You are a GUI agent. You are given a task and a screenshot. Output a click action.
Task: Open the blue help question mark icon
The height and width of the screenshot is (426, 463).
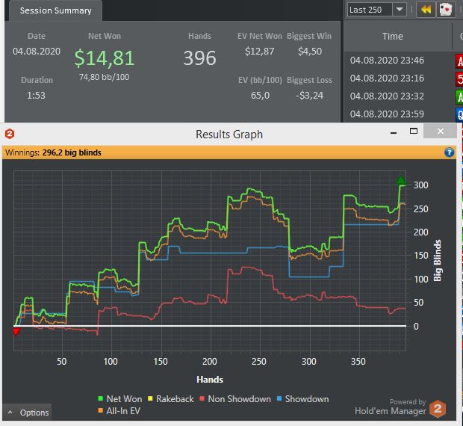click(x=449, y=152)
